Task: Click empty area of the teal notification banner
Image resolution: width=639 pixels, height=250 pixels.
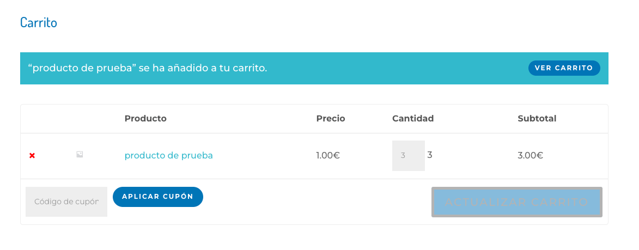Action: 397,68
